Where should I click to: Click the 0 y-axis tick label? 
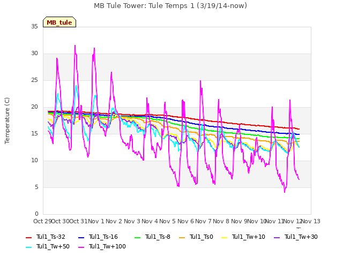(x=36, y=214)
